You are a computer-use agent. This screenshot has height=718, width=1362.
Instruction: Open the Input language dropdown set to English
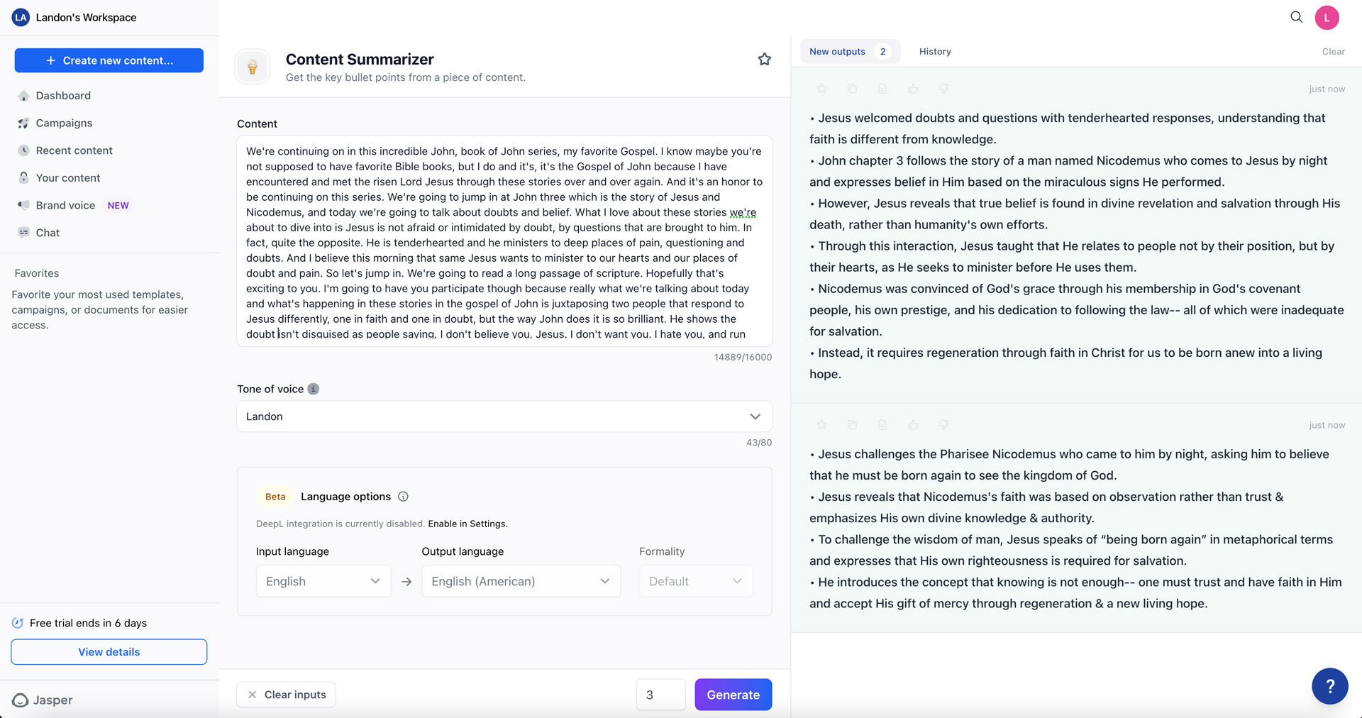coord(323,581)
